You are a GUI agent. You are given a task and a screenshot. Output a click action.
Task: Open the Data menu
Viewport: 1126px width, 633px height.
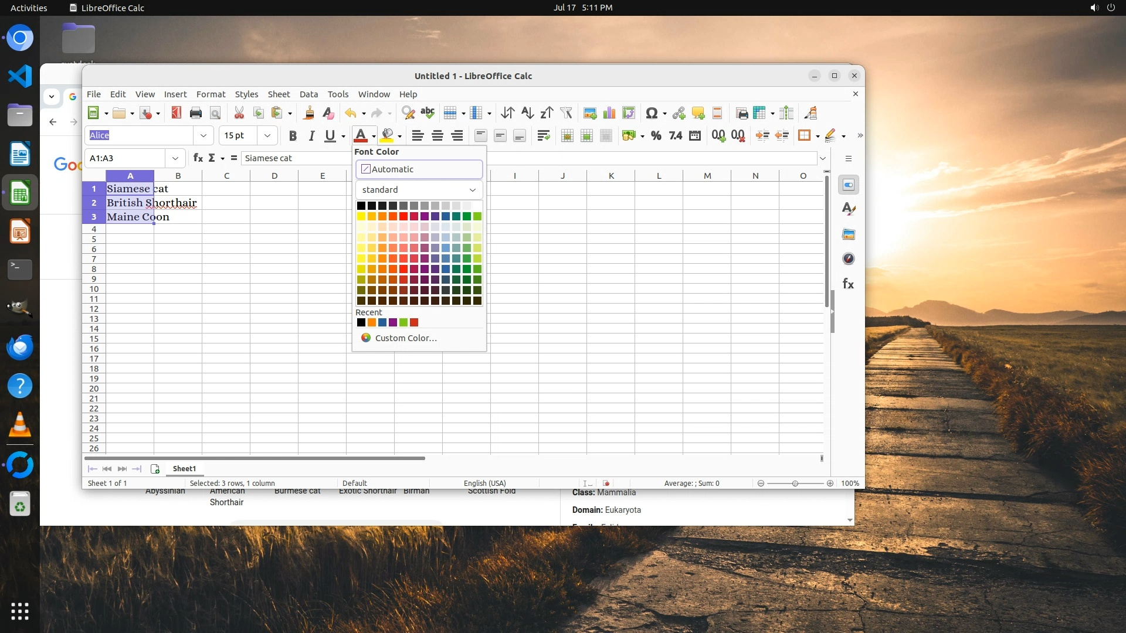[x=308, y=94]
